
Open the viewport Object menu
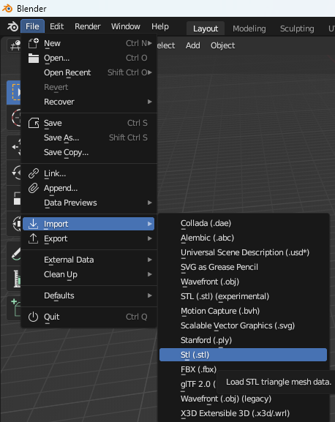(x=223, y=45)
